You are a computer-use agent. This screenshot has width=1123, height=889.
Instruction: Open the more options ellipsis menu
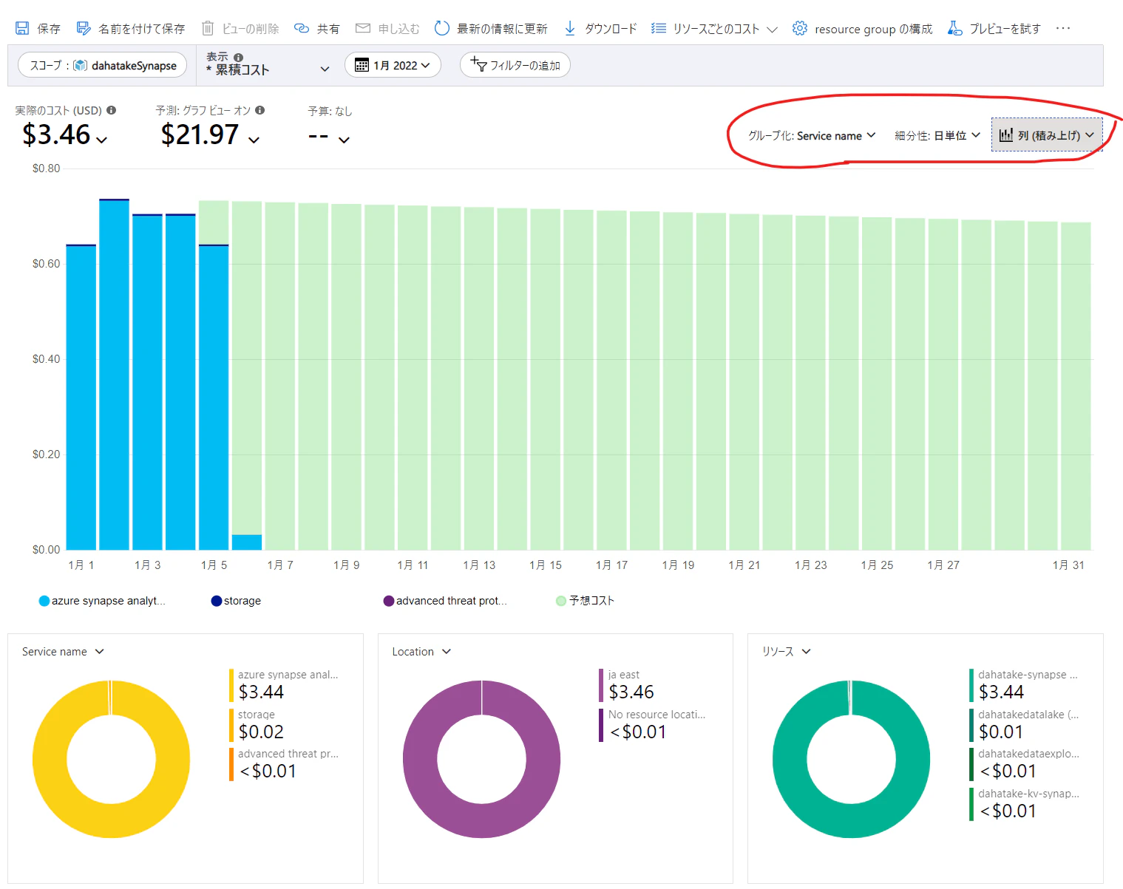point(1063,28)
